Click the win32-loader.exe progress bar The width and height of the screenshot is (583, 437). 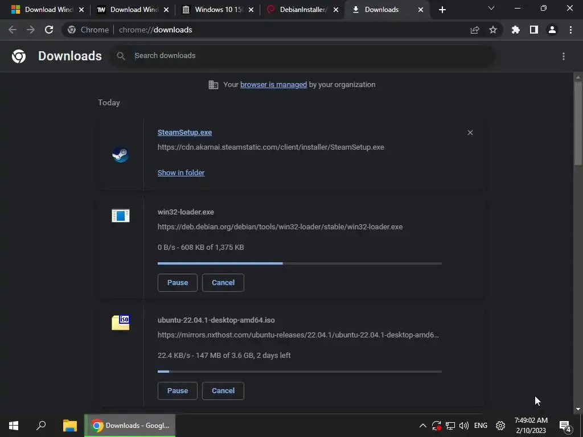pos(299,263)
